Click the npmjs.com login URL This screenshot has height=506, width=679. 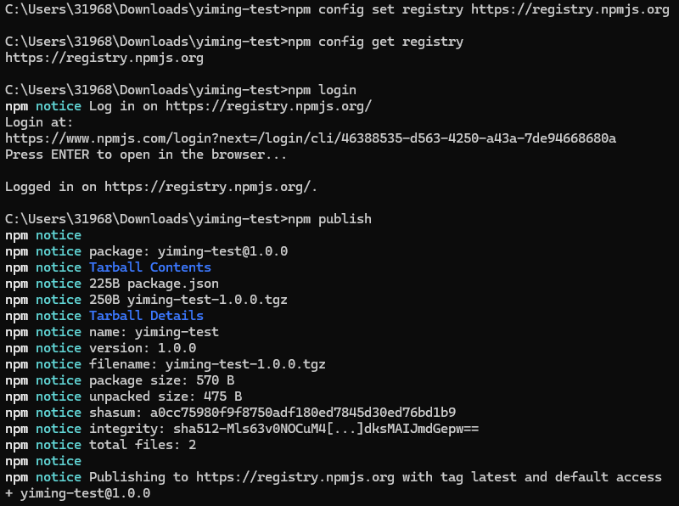click(x=311, y=138)
